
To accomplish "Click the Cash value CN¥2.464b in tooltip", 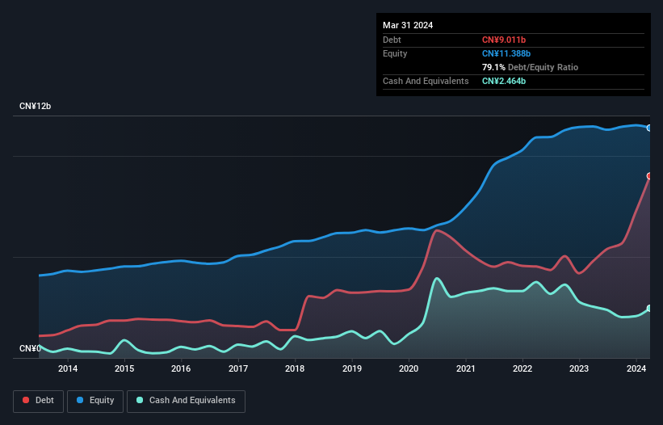I will coord(504,81).
